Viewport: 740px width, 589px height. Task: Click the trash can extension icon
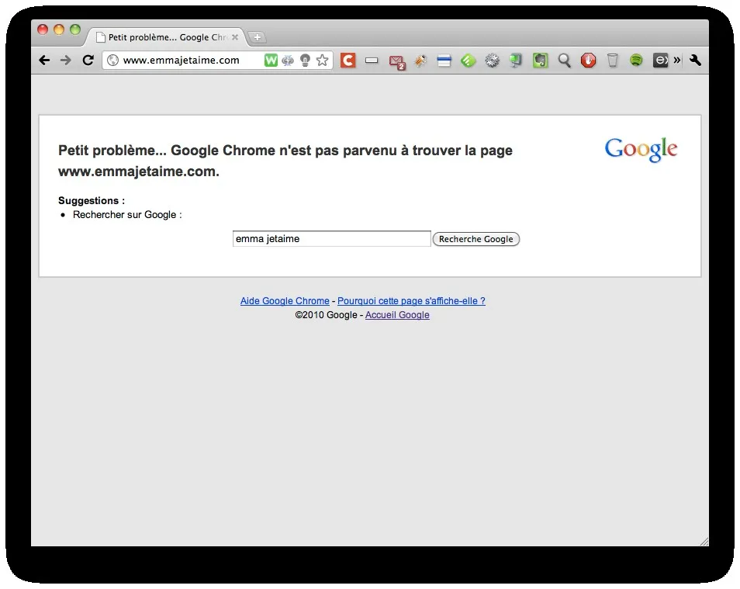[x=612, y=61]
